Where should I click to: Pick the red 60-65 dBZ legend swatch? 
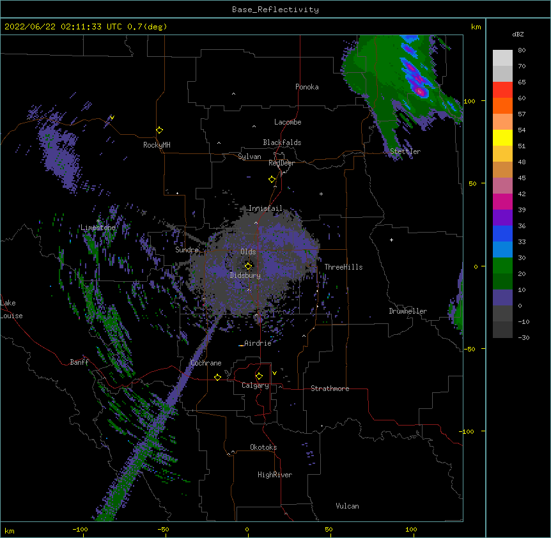click(x=502, y=89)
